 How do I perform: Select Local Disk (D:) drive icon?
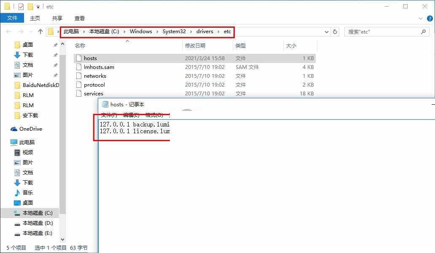(17, 223)
